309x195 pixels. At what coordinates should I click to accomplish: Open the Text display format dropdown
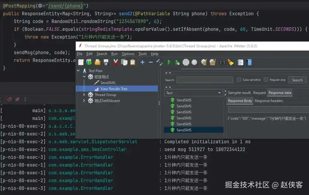click(x=219, y=93)
